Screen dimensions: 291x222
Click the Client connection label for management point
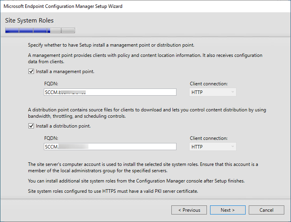pos(208,84)
